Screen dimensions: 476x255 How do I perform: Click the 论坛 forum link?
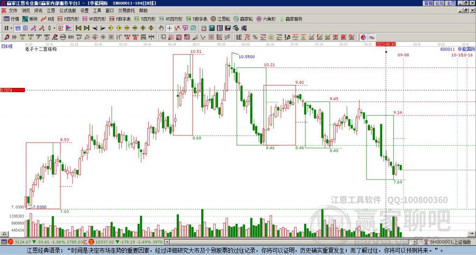(x=439, y=3)
